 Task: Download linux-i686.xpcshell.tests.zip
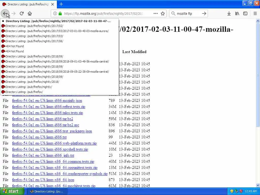click(50, 149)
